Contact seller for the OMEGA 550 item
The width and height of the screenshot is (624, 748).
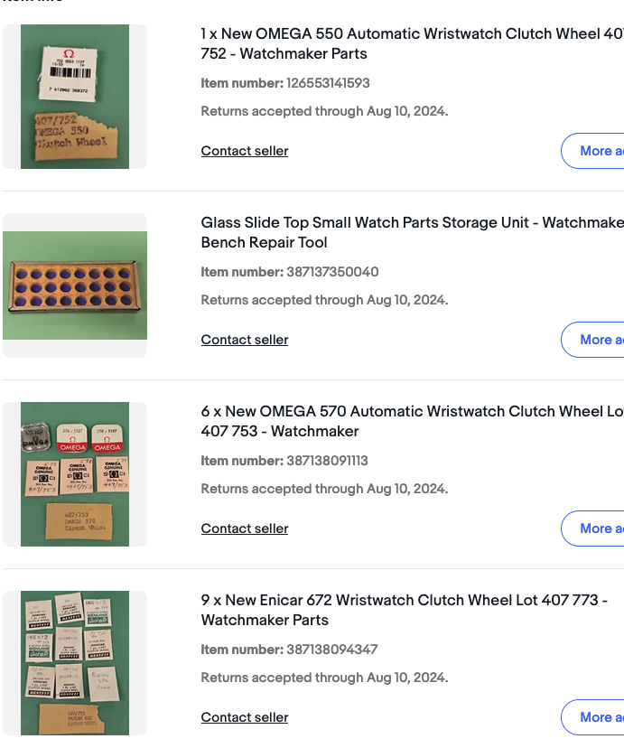coord(245,151)
